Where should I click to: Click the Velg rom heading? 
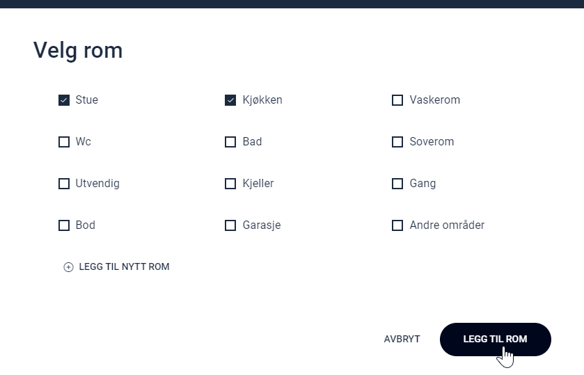pyautogui.click(x=78, y=50)
